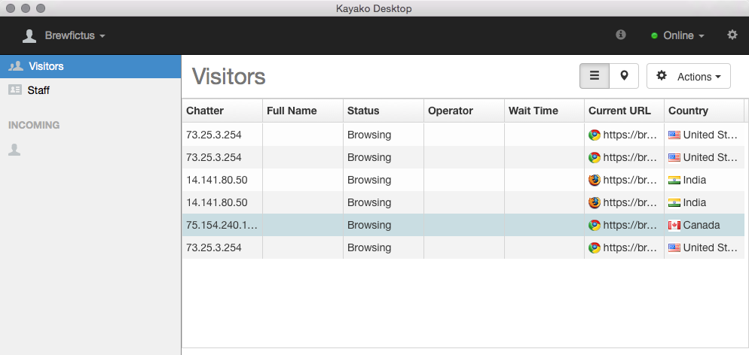Image resolution: width=749 pixels, height=355 pixels.
Task: Switch to map pin location view
Action: [x=624, y=76]
